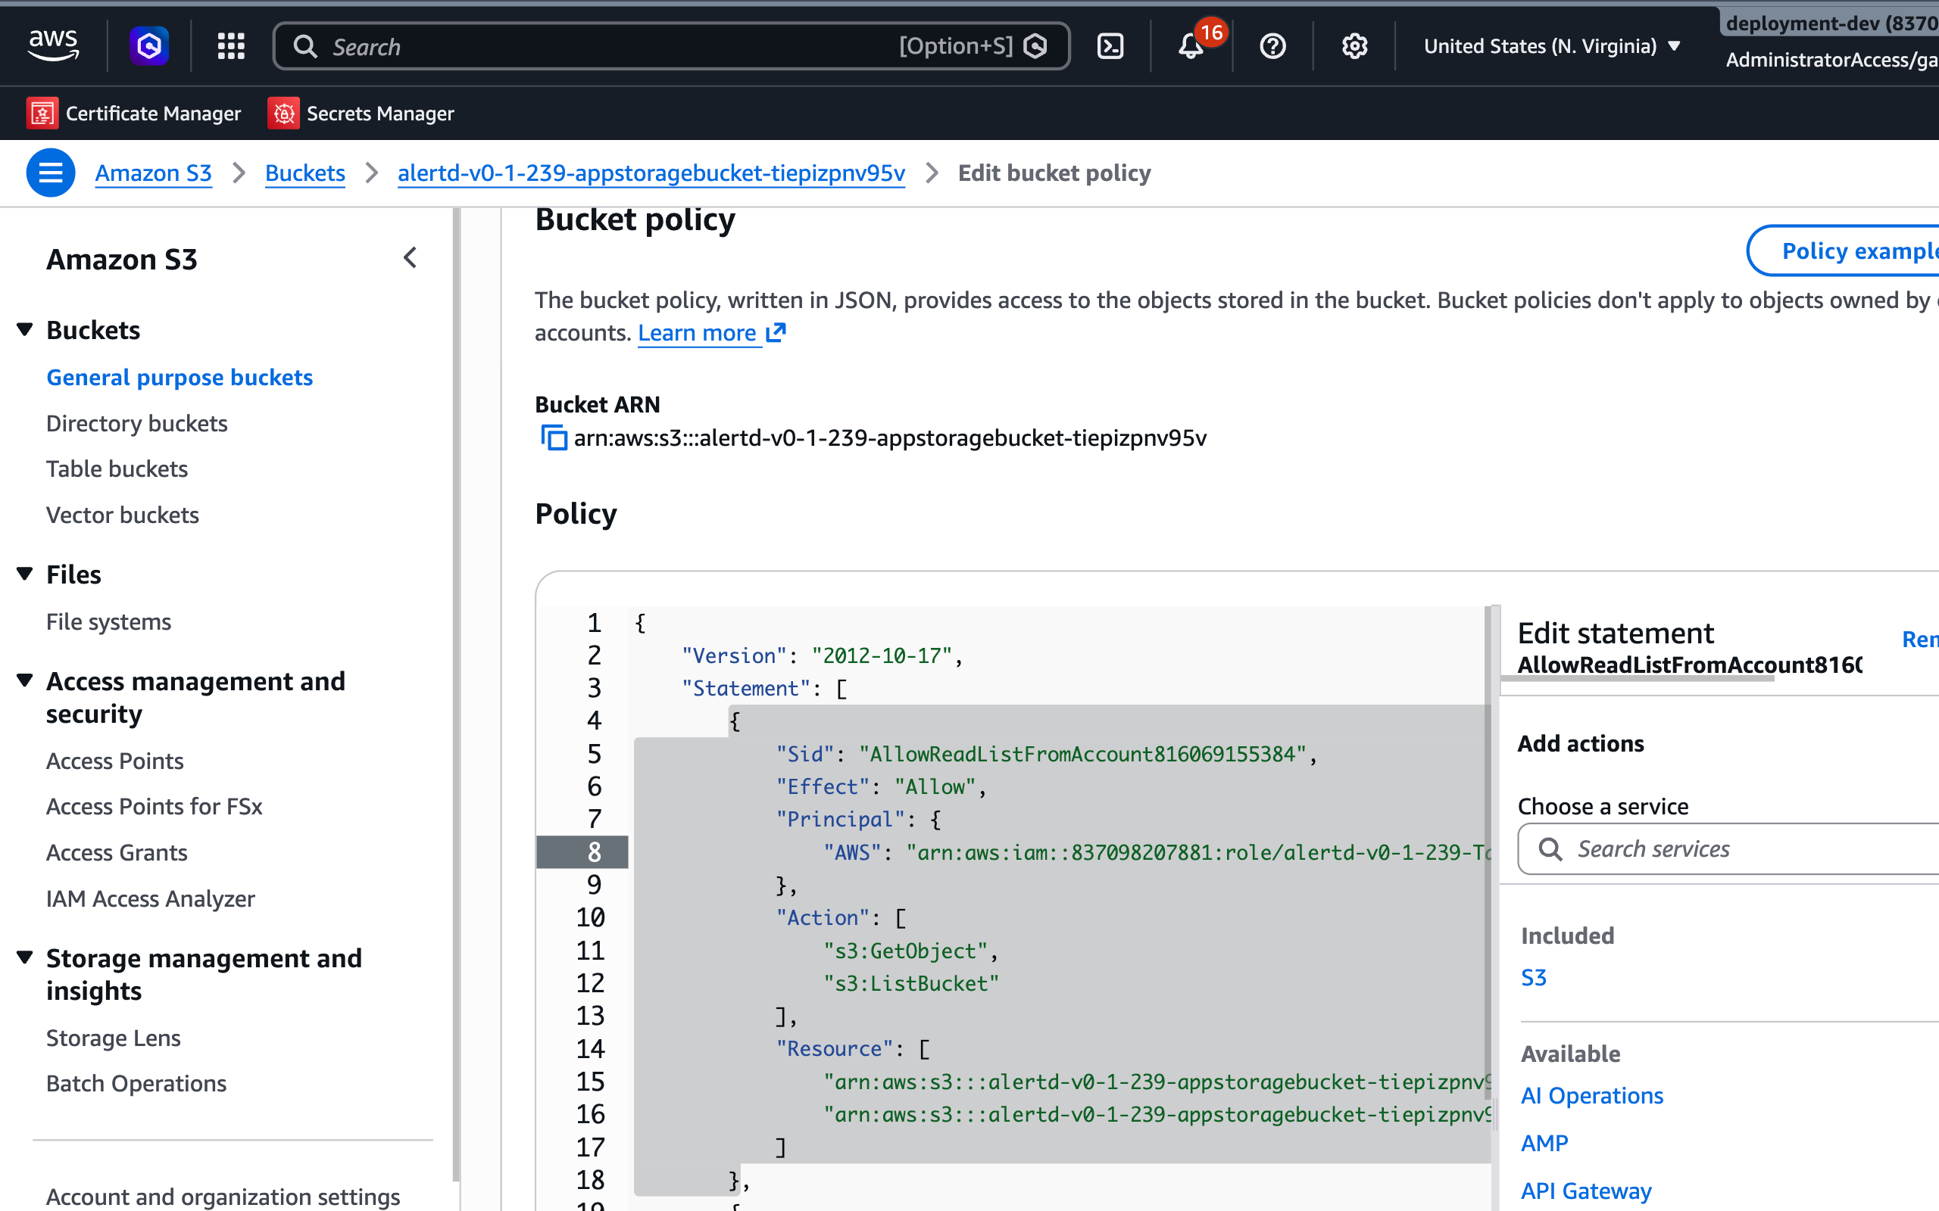Click the Edit statement horizontal scrollbar
Image resolution: width=1939 pixels, height=1211 pixels.
1637,677
